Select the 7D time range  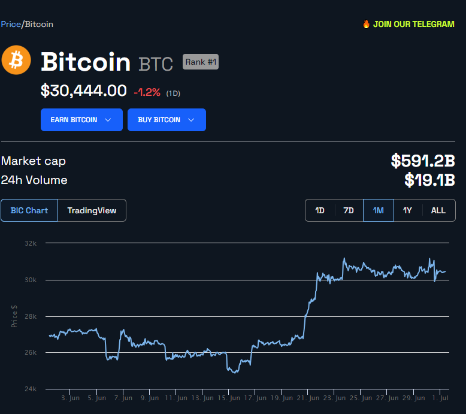coord(349,210)
